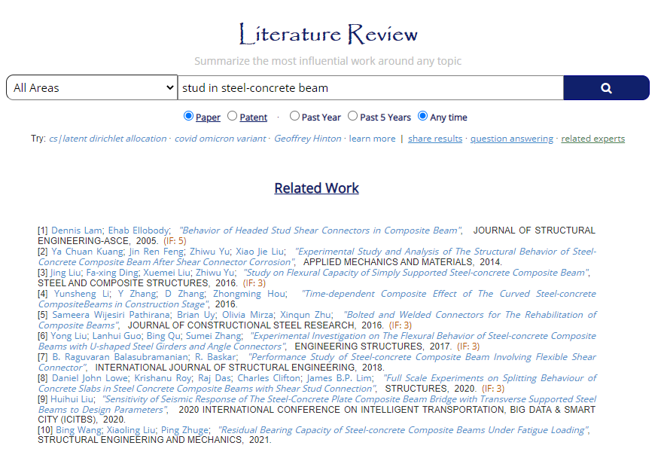The width and height of the screenshot is (661, 458).
Task: Open author Lanhui Guo's page
Action: 117,336
